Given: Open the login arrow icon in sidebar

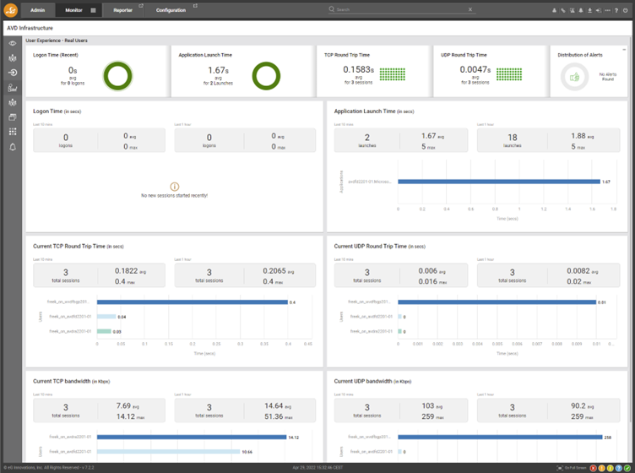Looking at the screenshot, I should (13, 73).
